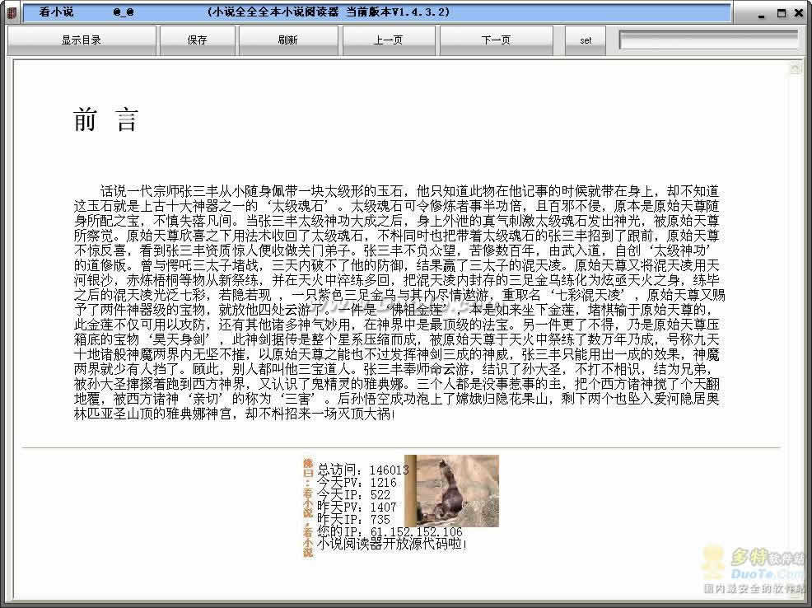
Task: Click the 前言 heading
Action: 105,121
